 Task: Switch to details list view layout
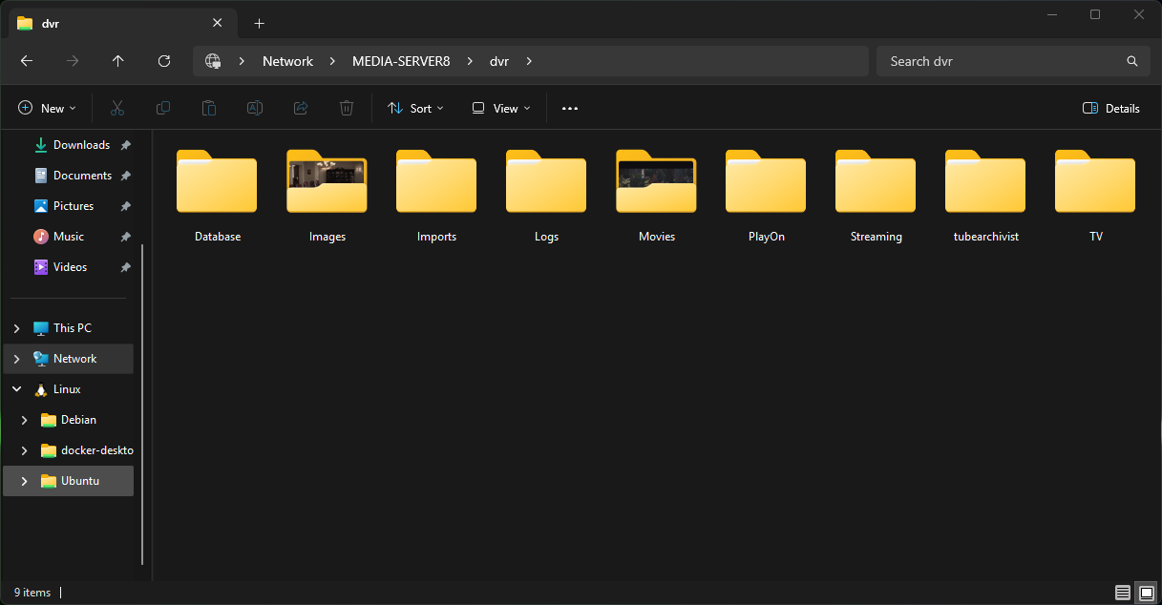point(1123,593)
